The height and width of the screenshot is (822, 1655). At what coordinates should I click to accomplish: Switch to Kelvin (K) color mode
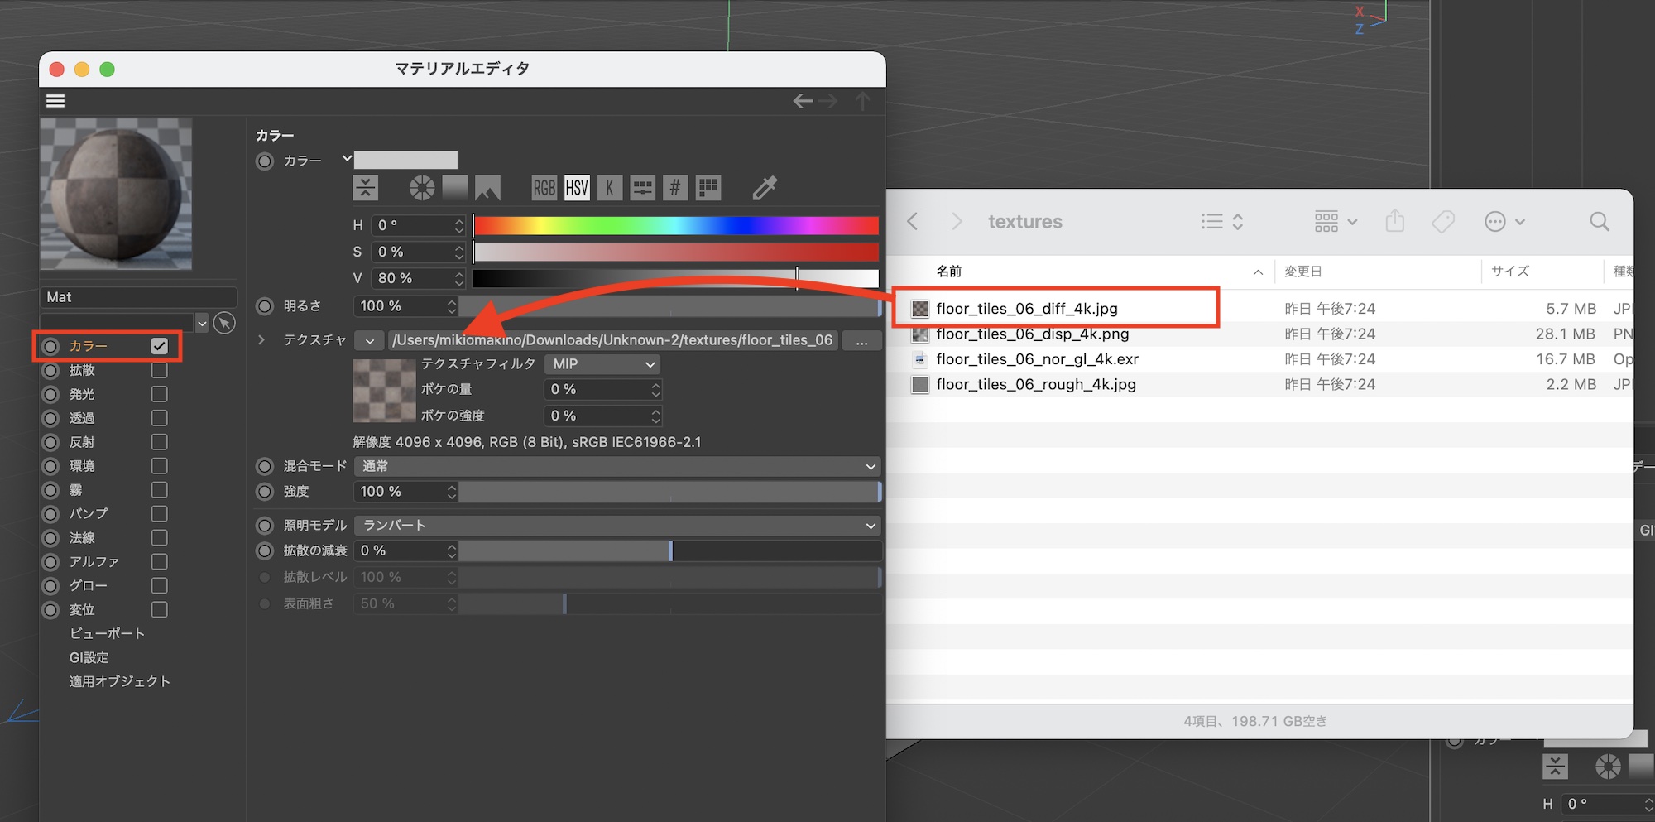[x=609, y=188]
